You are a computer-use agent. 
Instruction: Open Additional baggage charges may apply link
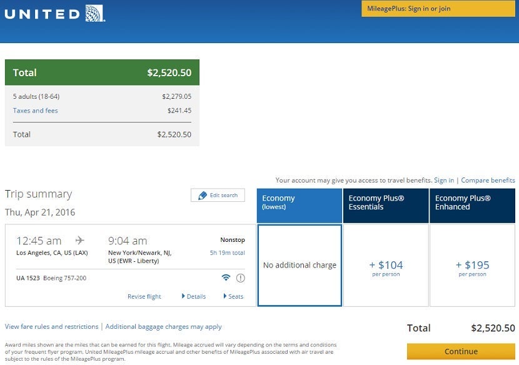pos(163,327)
